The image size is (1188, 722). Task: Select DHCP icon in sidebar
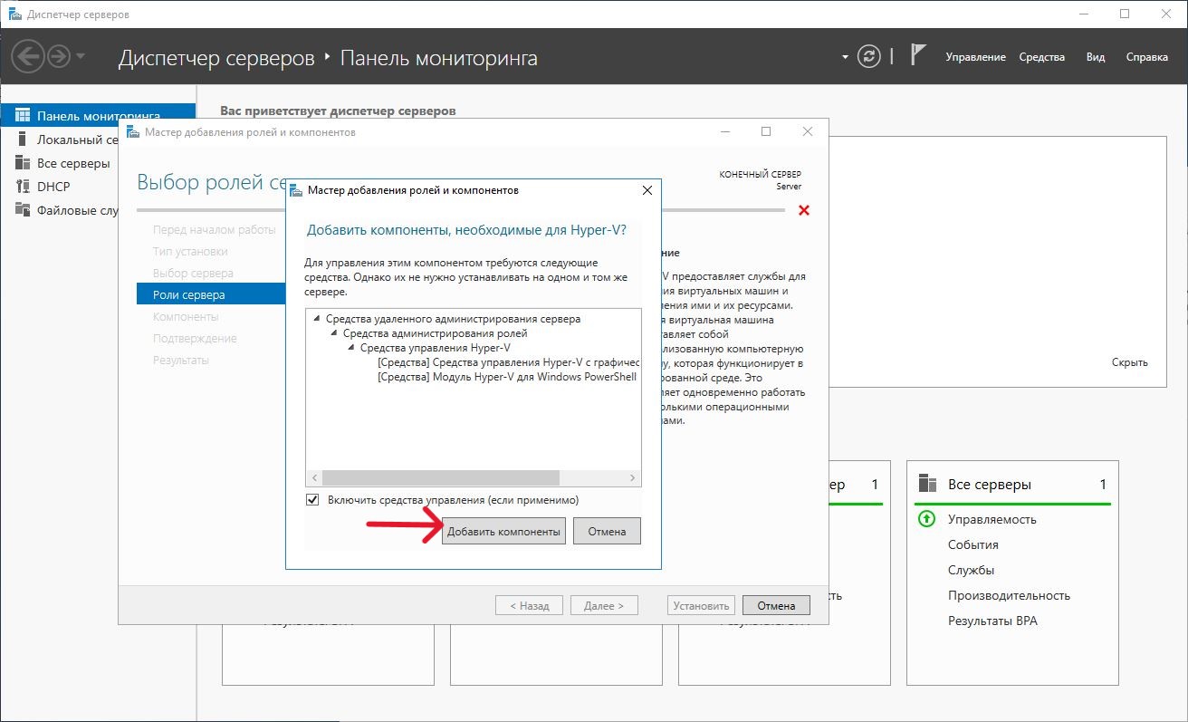coord(23,187)
